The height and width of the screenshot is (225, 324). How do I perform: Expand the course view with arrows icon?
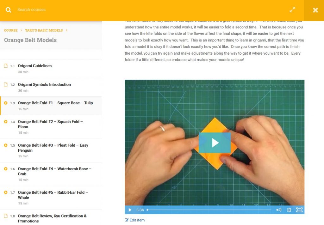pyautogui.click(x=292, y=10)
